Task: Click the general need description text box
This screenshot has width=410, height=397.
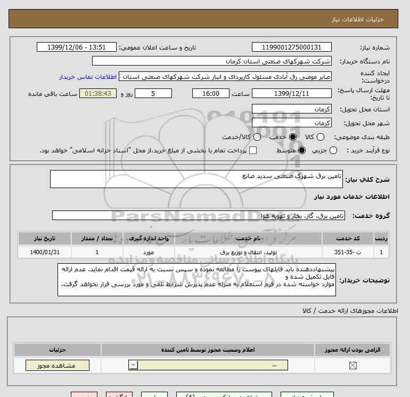Action: tap(196, 179)
